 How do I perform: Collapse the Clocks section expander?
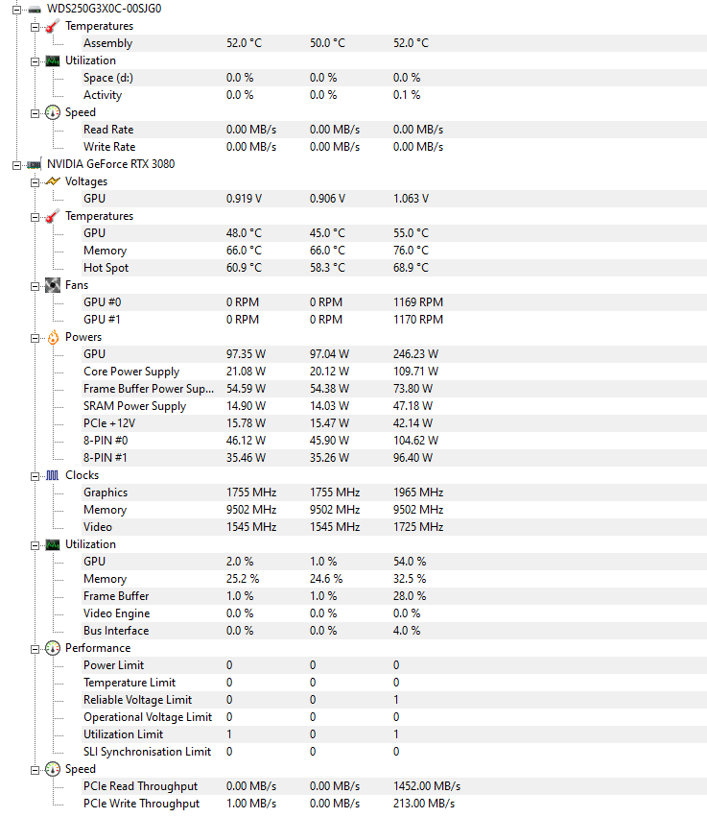pyautogui.click(x=35, y=475)
